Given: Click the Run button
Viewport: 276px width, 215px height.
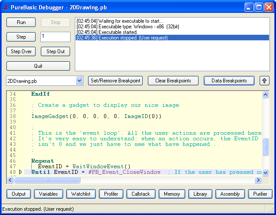Looking at the screenshot, I should coord(21,22).
